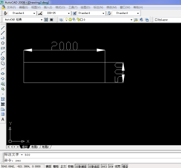The image size is (181, 168).
Task: Click the coordinates display in status bar
Action: point(22,166)
